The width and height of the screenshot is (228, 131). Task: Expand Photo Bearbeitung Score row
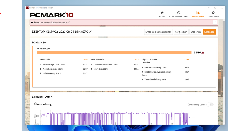pos(142,68)
